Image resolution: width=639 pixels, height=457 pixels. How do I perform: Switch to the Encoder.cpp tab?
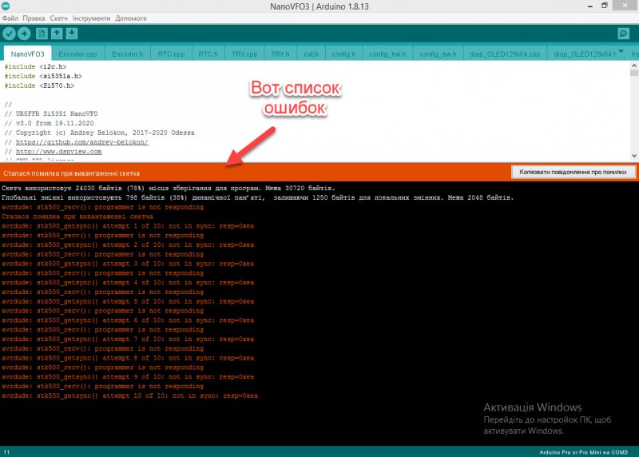tap(78, 54)
